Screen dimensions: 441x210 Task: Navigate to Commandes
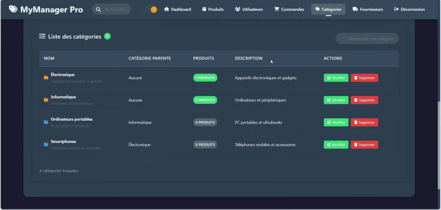click(289, 9)
